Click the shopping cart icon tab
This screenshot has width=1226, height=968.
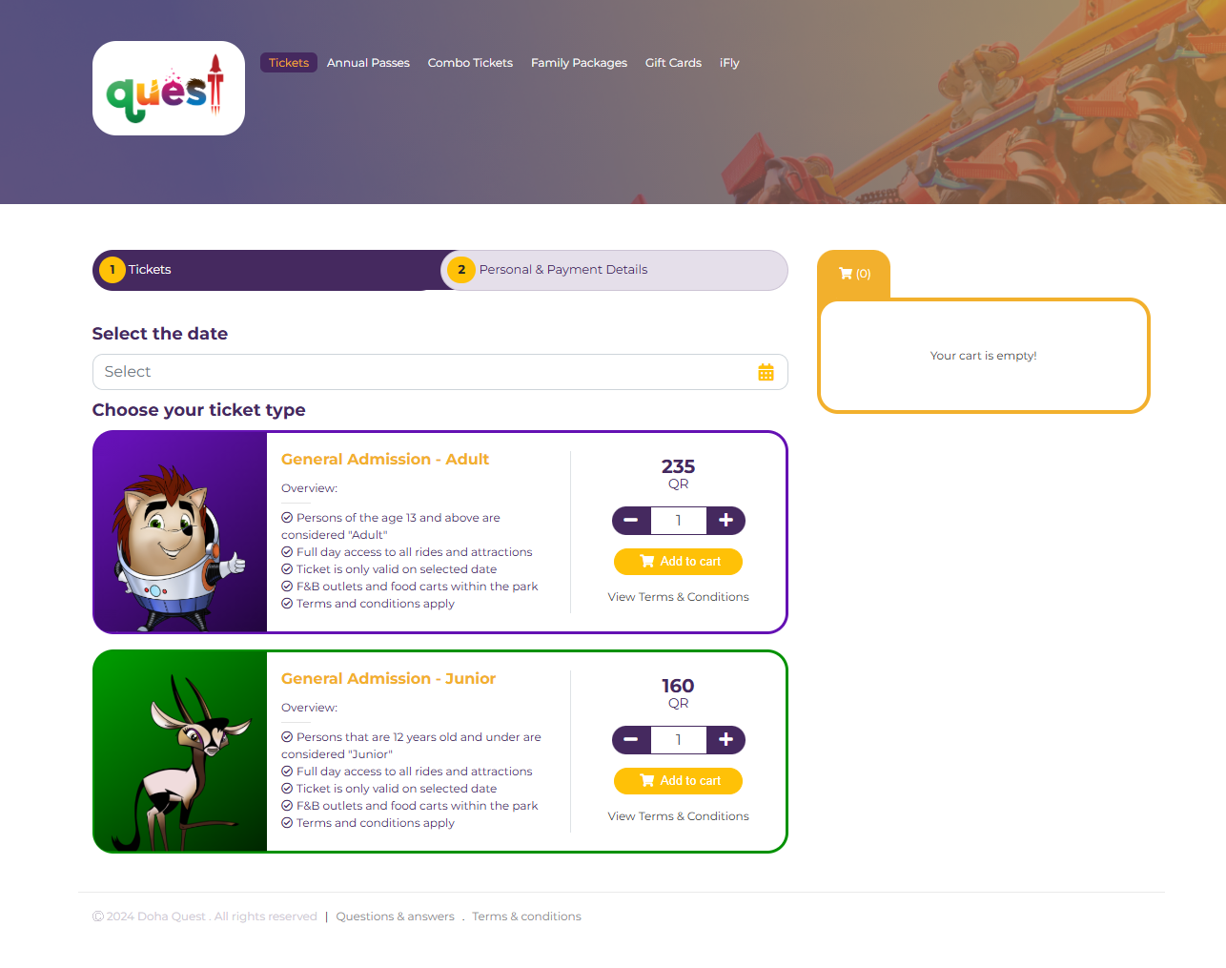pyautogui.click(x=854, y=274)
